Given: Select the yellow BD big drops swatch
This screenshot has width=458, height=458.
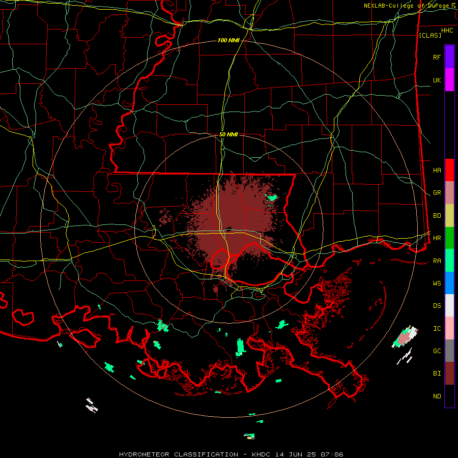Looking at the screenshot, I should 449,216.
